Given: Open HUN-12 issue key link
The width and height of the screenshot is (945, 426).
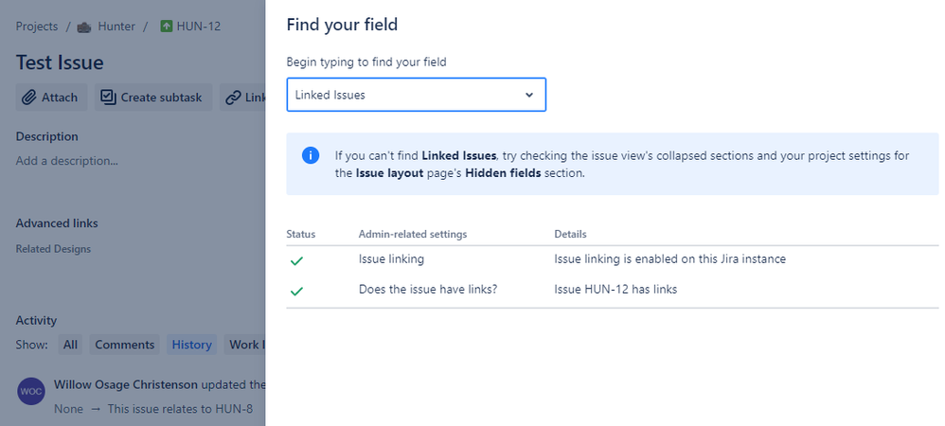Looking at the screenshot, I should coord(198,27).
